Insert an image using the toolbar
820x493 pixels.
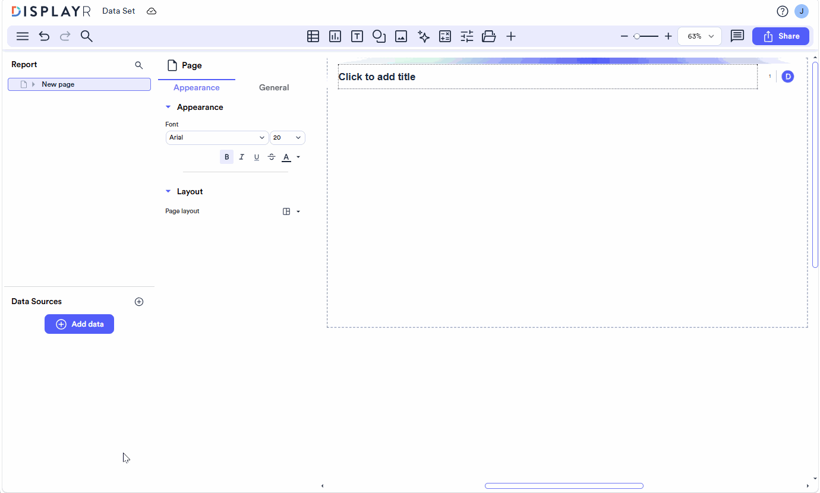pos(401,36)
